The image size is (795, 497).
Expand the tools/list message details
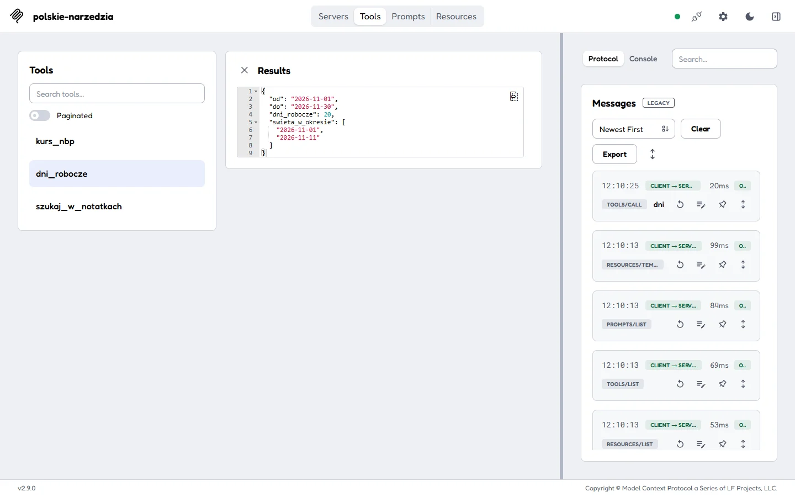tap(743, 384)
